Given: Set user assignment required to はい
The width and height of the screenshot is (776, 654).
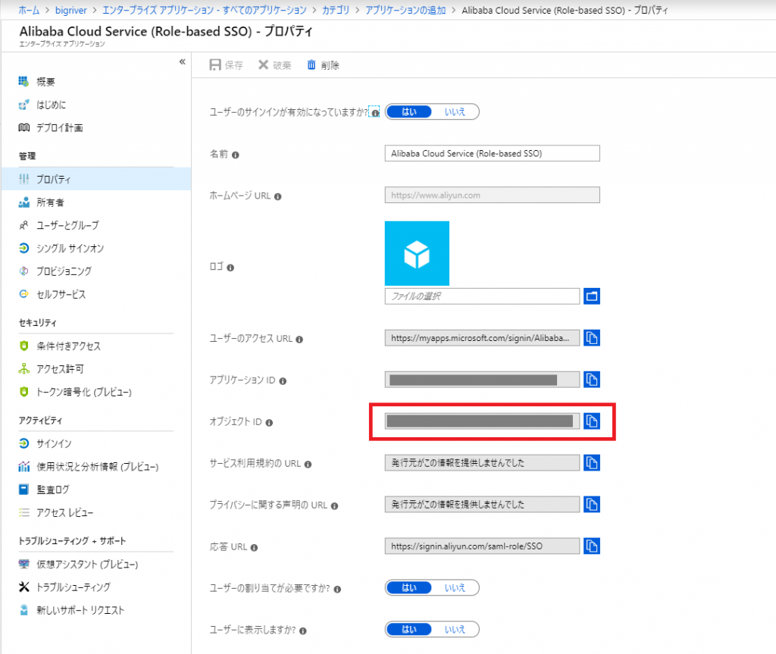Looking at the screenshot, I should point(408,587).
